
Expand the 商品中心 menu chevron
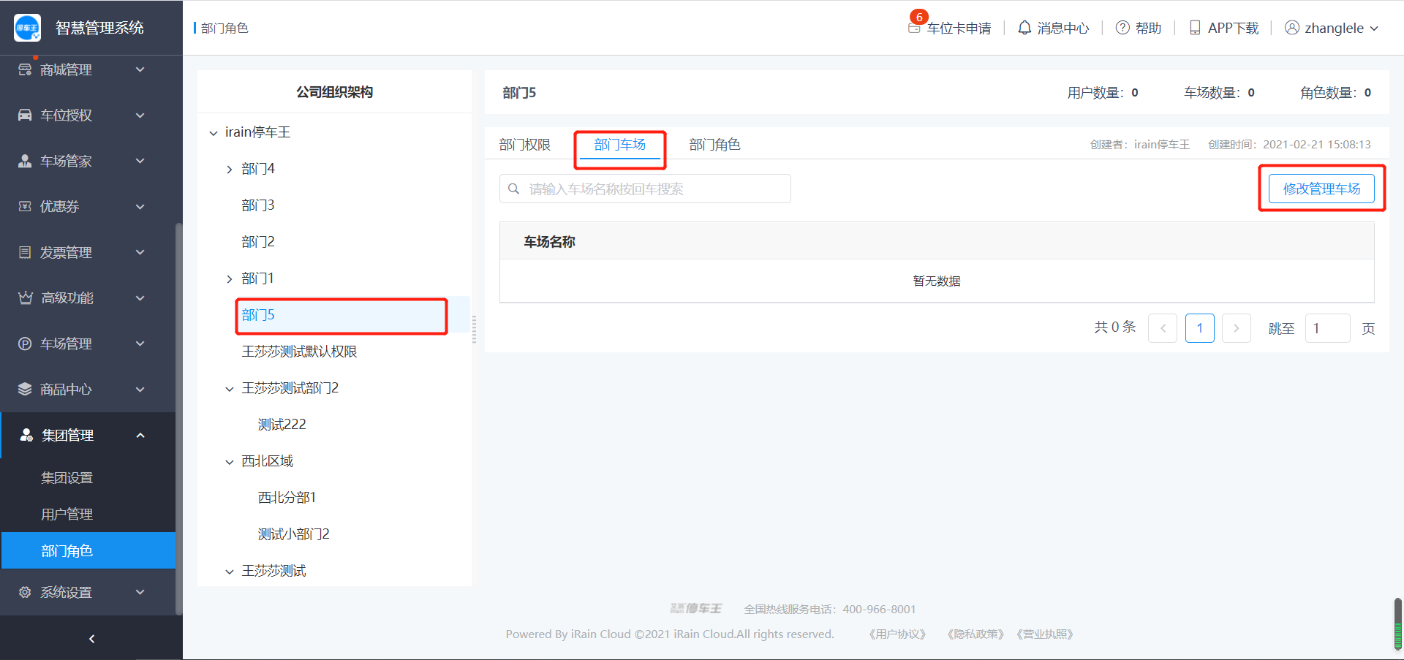click(140, 389)
